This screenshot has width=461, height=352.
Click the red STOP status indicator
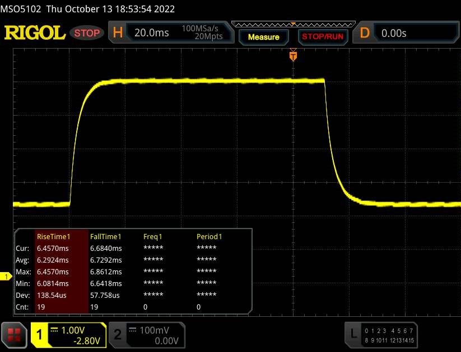[x=87, y=33]
